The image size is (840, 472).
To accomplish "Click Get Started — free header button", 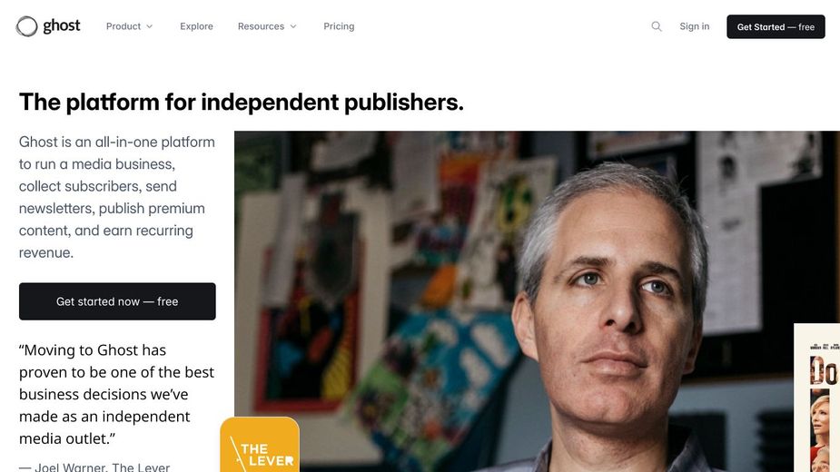I will (776, 27).
